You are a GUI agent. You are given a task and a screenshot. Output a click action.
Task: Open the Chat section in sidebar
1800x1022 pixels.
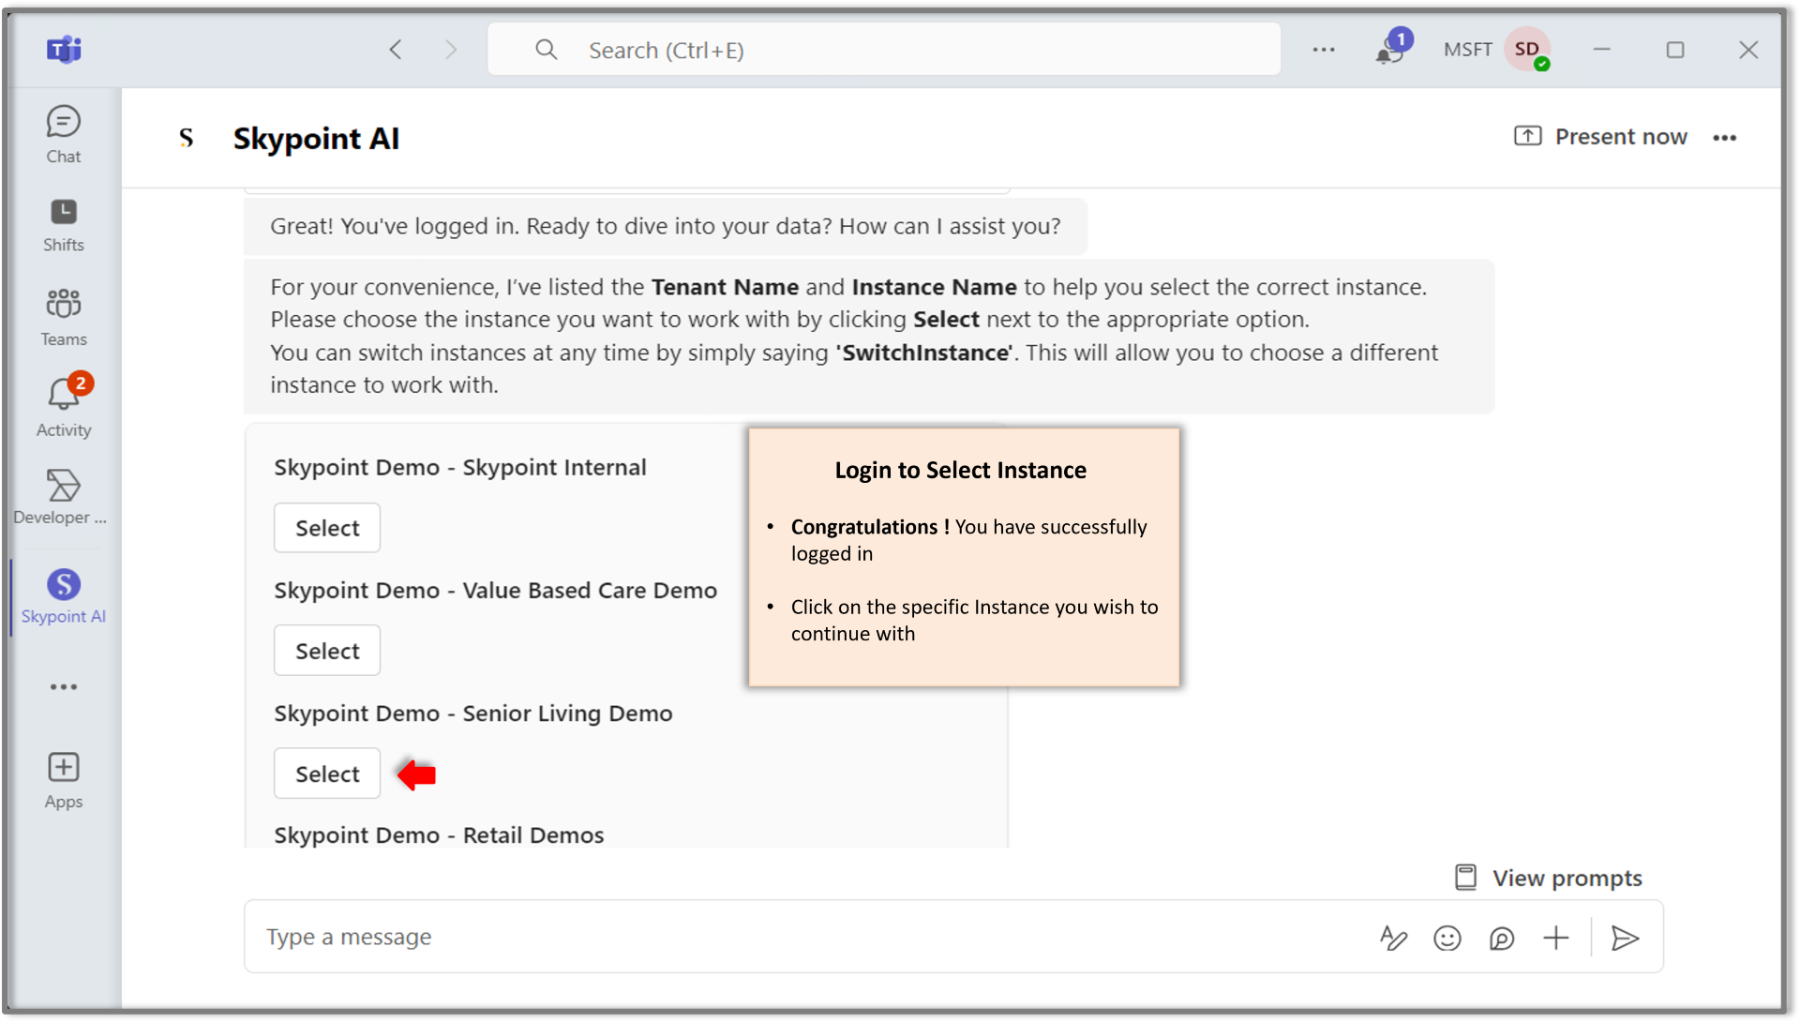[64, 135]
